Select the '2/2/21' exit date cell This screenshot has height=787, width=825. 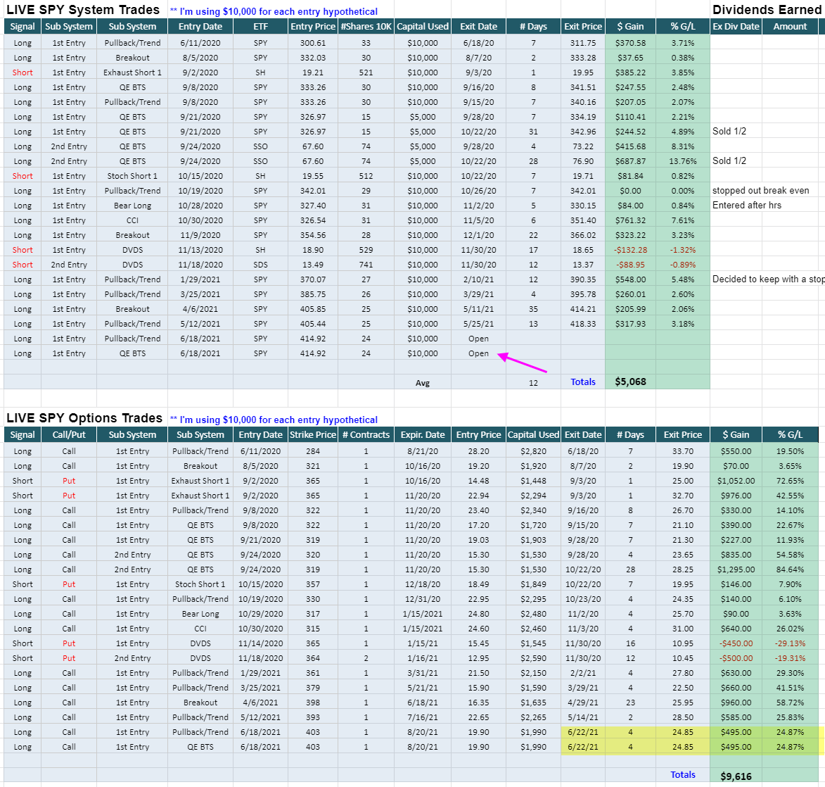583,673
